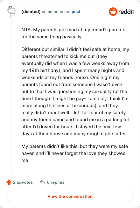
Task: Click the line "for the same thing basically."
Action: point(52,37)
